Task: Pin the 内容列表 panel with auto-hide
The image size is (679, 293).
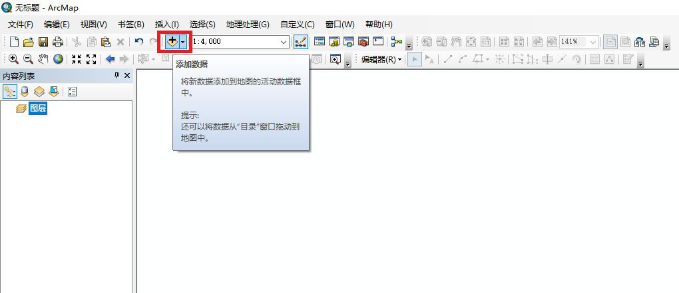Action: (116, 76)
